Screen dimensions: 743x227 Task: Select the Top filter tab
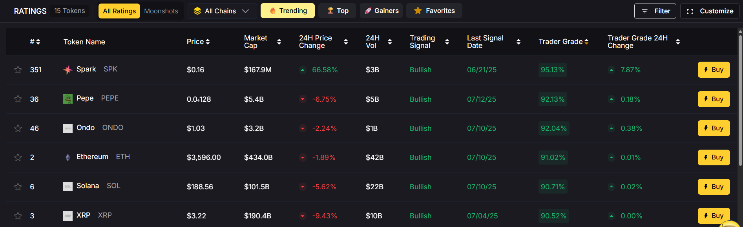tap(337, 11)
